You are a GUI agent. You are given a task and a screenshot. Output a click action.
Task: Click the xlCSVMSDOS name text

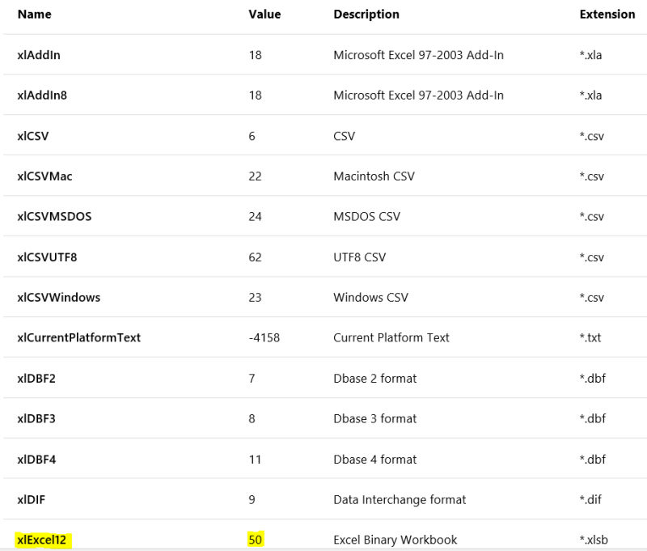(x=53, y=217)
